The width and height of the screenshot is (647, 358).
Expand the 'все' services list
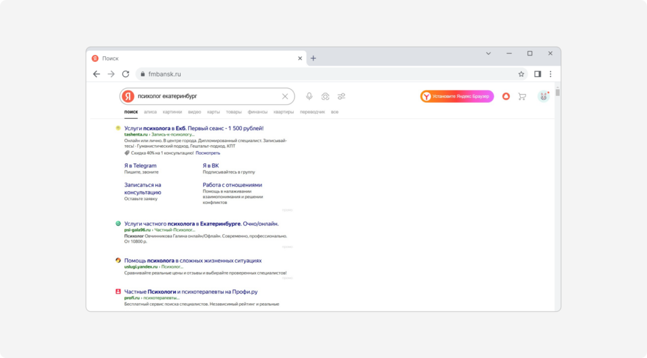(335, 112)
